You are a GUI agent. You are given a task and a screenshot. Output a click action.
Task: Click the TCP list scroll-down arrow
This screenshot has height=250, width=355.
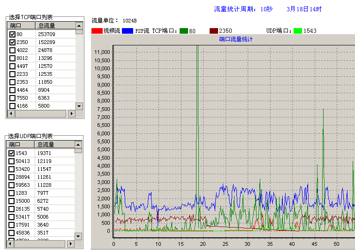pos(79,106)
